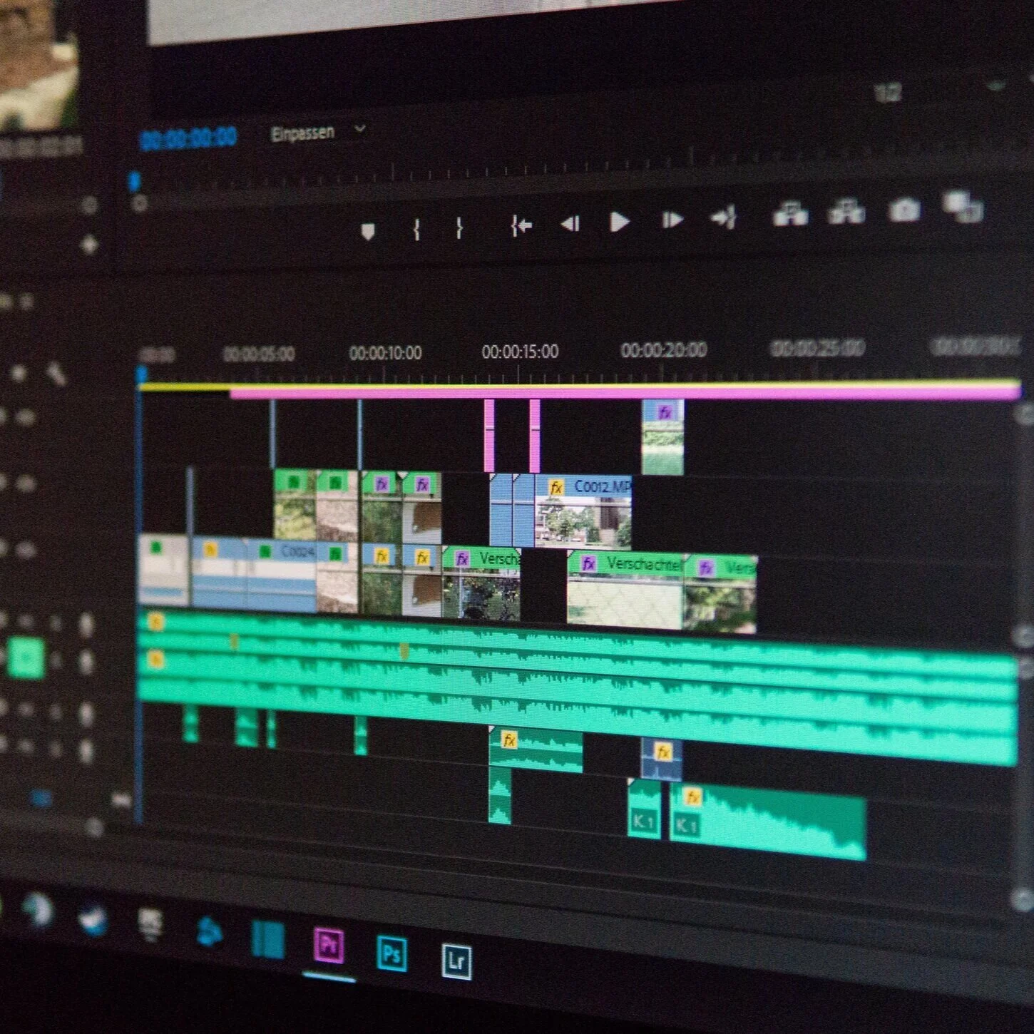1034x1034 pixels.
Task: Toggle the green highlighted audio track target
Action: [x=26, y=658]
